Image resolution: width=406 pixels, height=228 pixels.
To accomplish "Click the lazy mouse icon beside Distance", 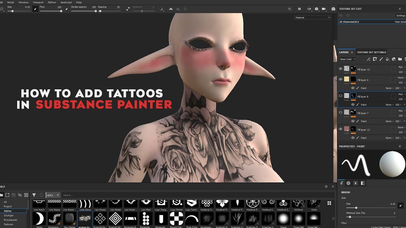I will click(128, 9).
